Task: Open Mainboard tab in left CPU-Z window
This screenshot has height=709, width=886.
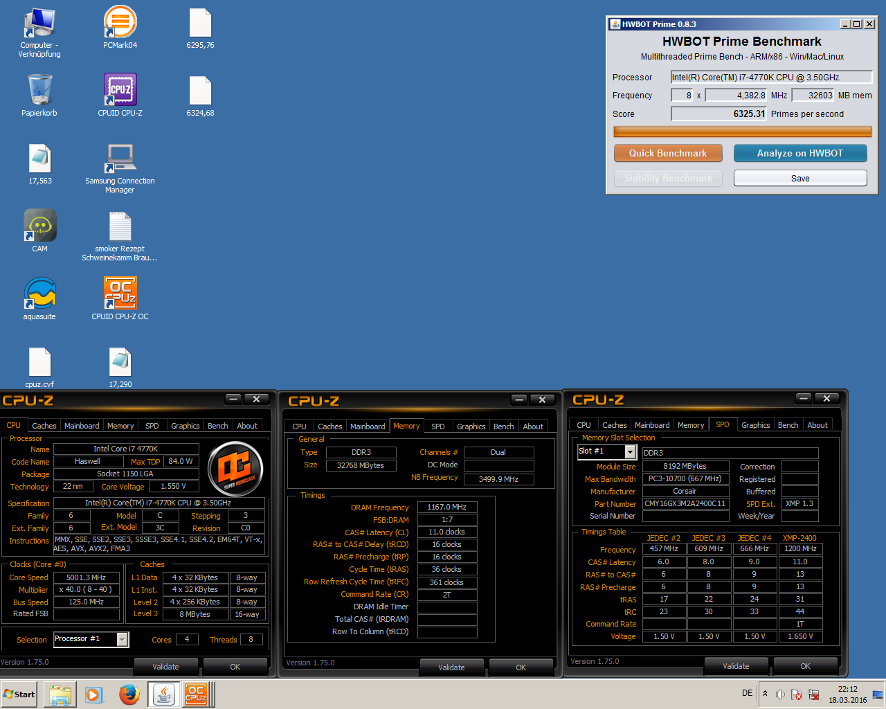Action: (82, 426)
